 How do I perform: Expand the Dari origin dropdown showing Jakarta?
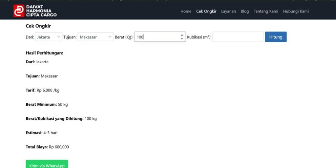point(49,37)
